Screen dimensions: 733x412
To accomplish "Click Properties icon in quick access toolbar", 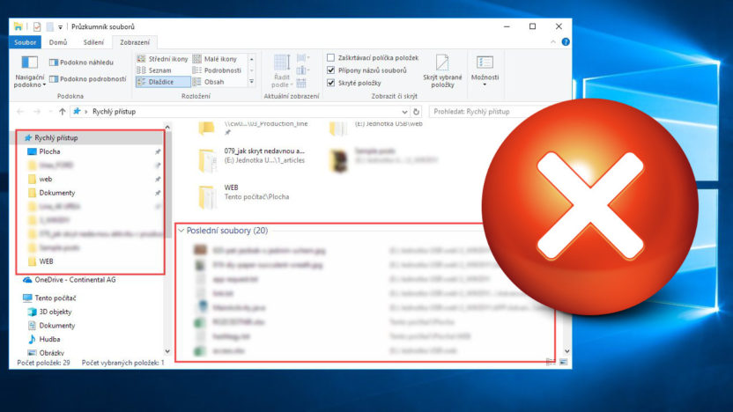I will [x=37, y=26].
